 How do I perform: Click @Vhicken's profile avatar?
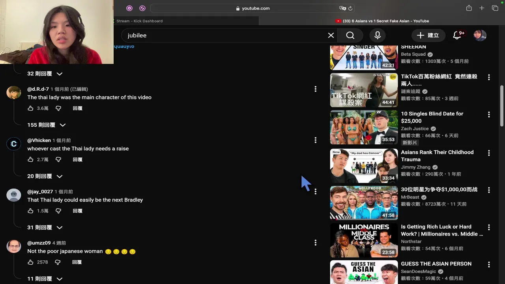pos(13,144)
